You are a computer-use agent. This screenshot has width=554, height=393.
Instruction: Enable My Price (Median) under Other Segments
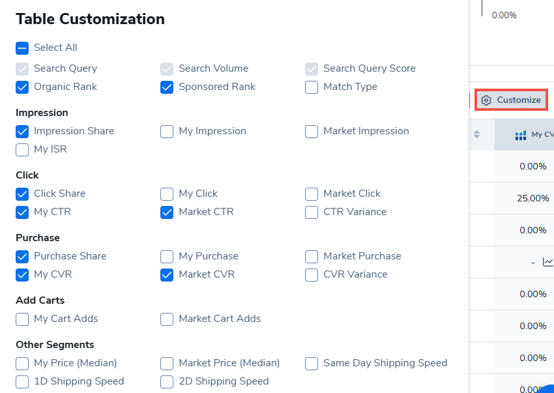(21, 363)
